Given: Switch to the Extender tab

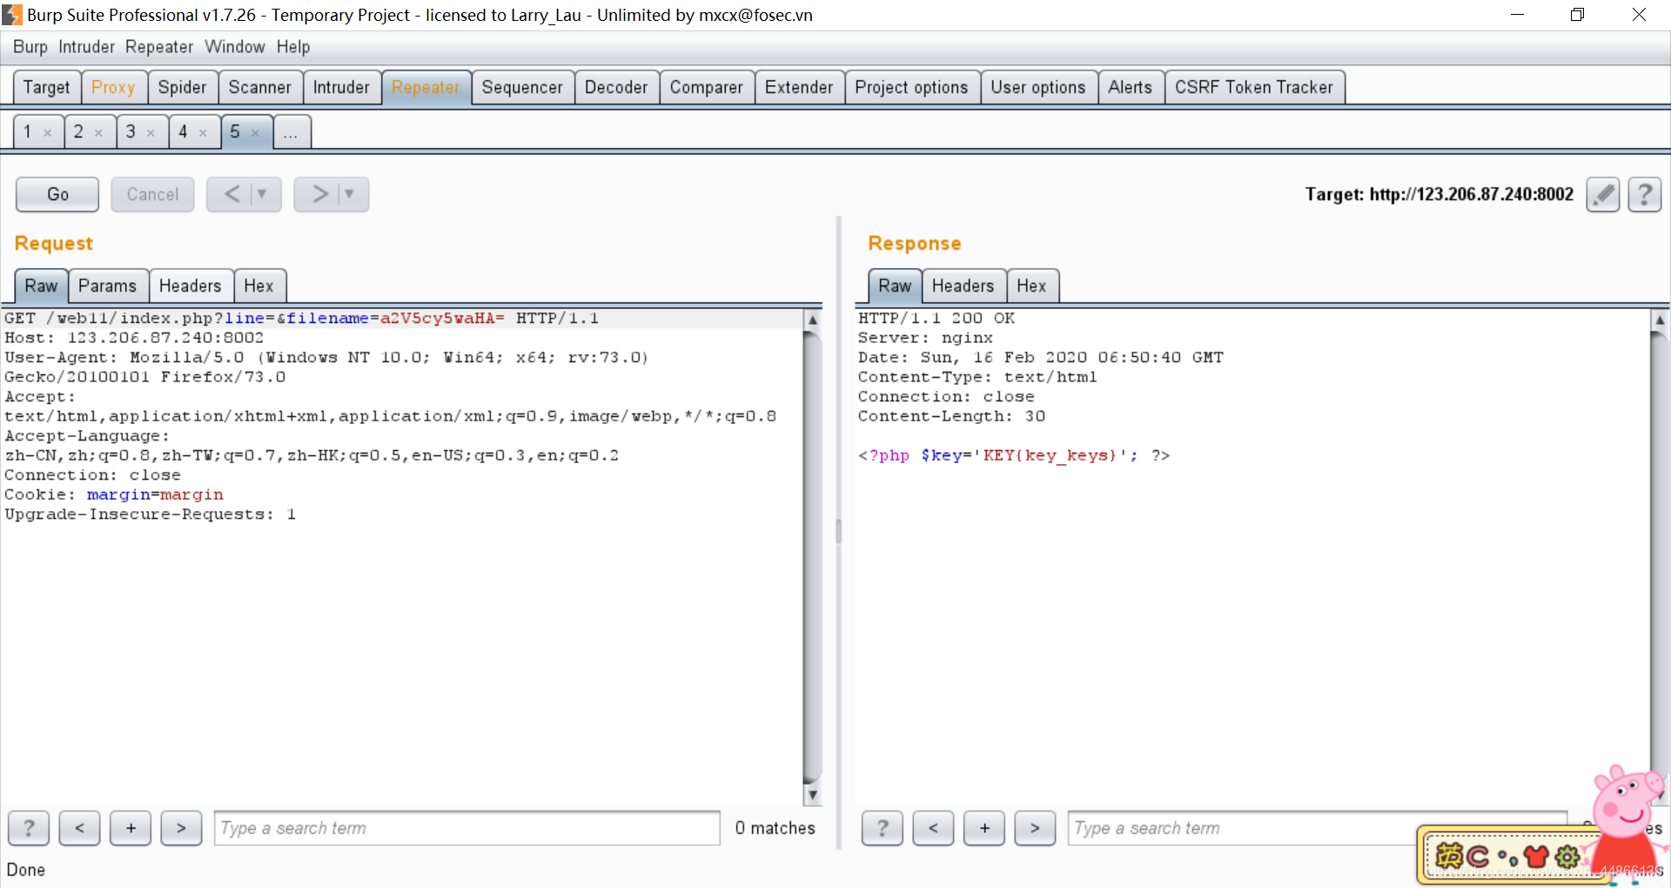Looking at the screenshot, I should coord(799,87).
